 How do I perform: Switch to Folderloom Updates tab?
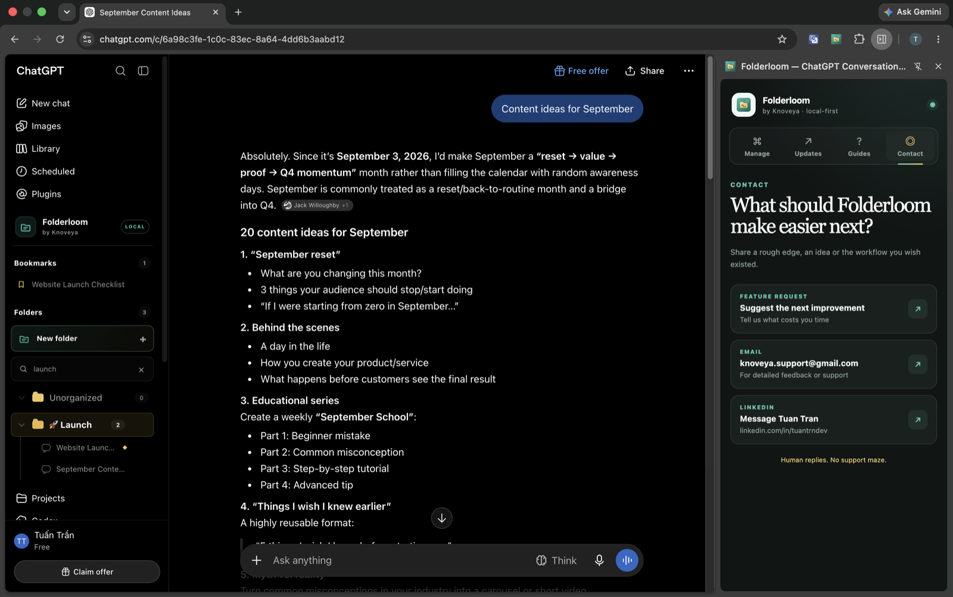pos(808,147)
